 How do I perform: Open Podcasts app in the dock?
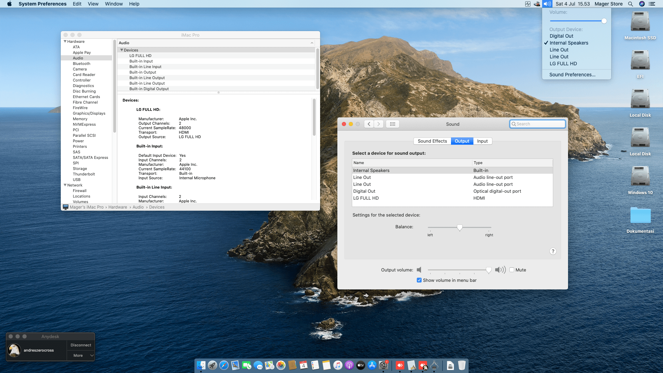tap(349, 365)
